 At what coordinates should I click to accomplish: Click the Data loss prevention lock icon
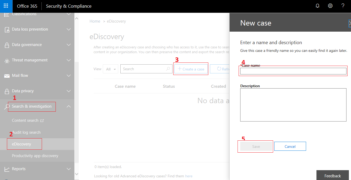(x=7, y=30)
